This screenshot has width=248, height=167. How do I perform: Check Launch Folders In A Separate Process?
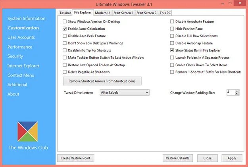coord(172,58)
